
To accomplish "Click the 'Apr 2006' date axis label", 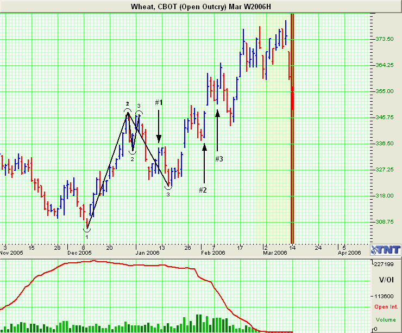I will click(x=349, y=253).
